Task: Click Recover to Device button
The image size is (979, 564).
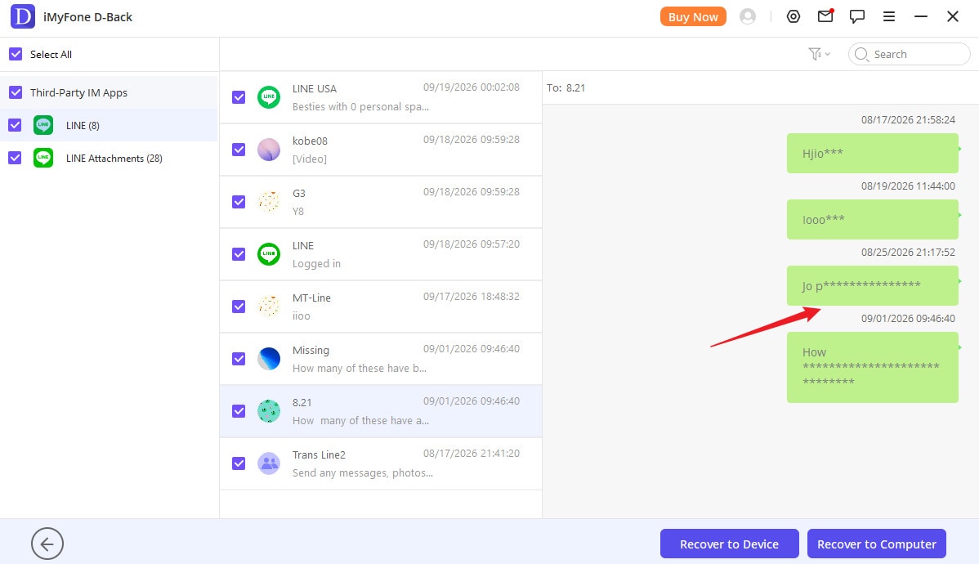Action: coord(729,544)
